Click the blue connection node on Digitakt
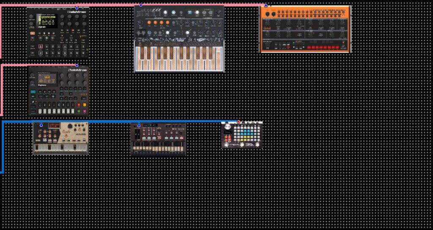 point(77,8)
